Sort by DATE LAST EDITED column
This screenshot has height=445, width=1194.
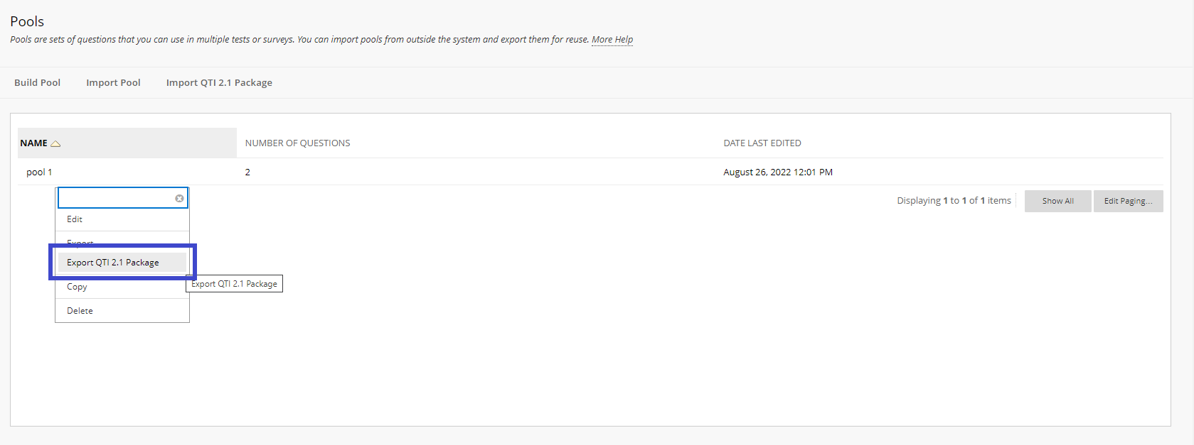(762, 143)
